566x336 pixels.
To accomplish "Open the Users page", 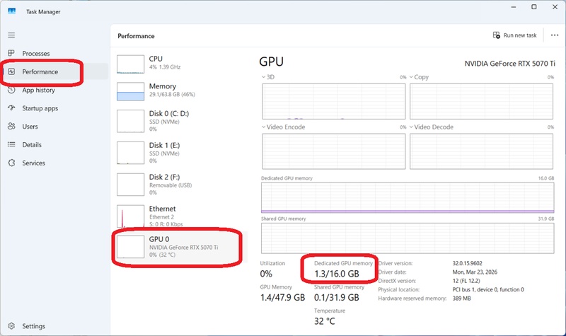I will pos(30,127).
